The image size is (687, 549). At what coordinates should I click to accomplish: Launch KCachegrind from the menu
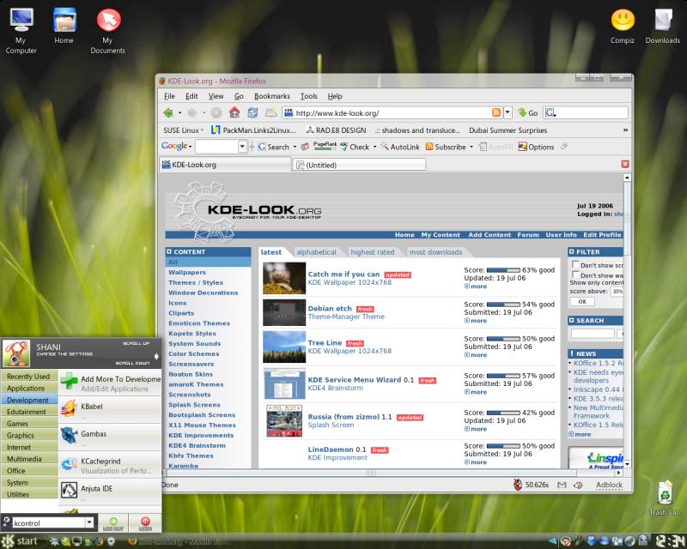click(x=111, y=464)
